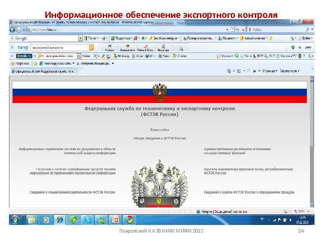Screen dimensions: 323x242
Task: Click the browser Forward arrow button
Action: pyautogui.click(x=19, y=30)
